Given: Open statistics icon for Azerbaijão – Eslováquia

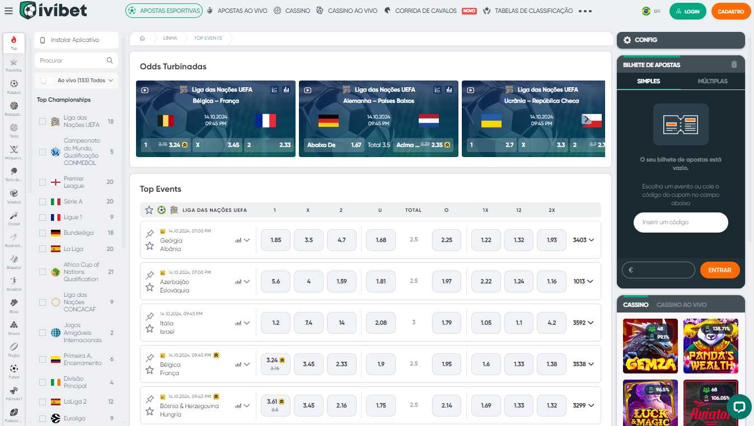Looking at the screenshot, I should coord(238,282).
